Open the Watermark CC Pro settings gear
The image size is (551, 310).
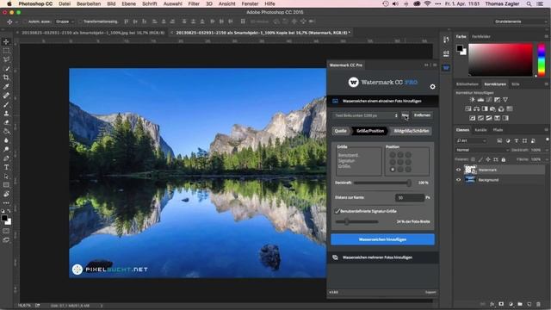coord(432,86)
